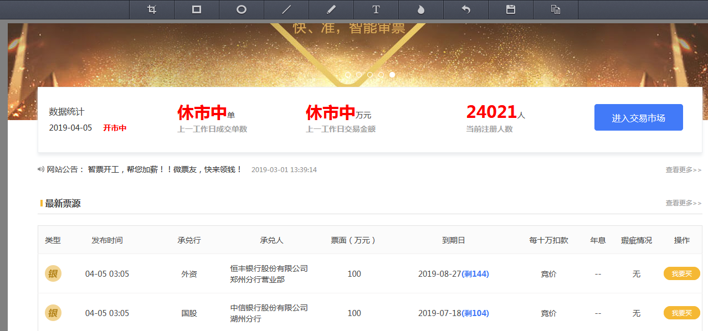Click the 每十万扣款 column header
The height and width of the screenshot is (331, 708).
click(x=548, y=240)
